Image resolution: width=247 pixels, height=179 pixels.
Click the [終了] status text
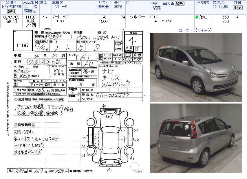click(x=11, y=21)
